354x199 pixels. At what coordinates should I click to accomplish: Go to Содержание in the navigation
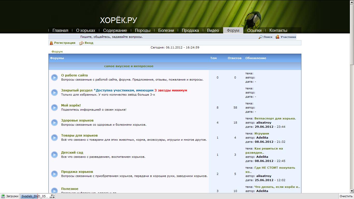click(x=115, y=30)
